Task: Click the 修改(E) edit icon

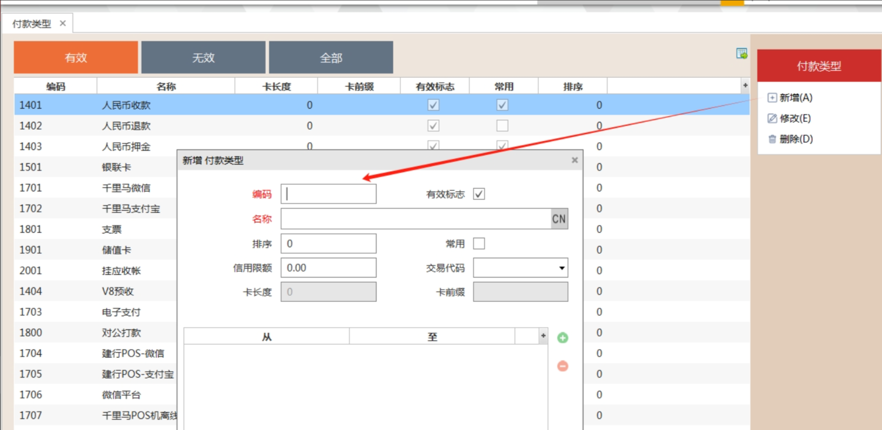Action: tap(772, 118)
